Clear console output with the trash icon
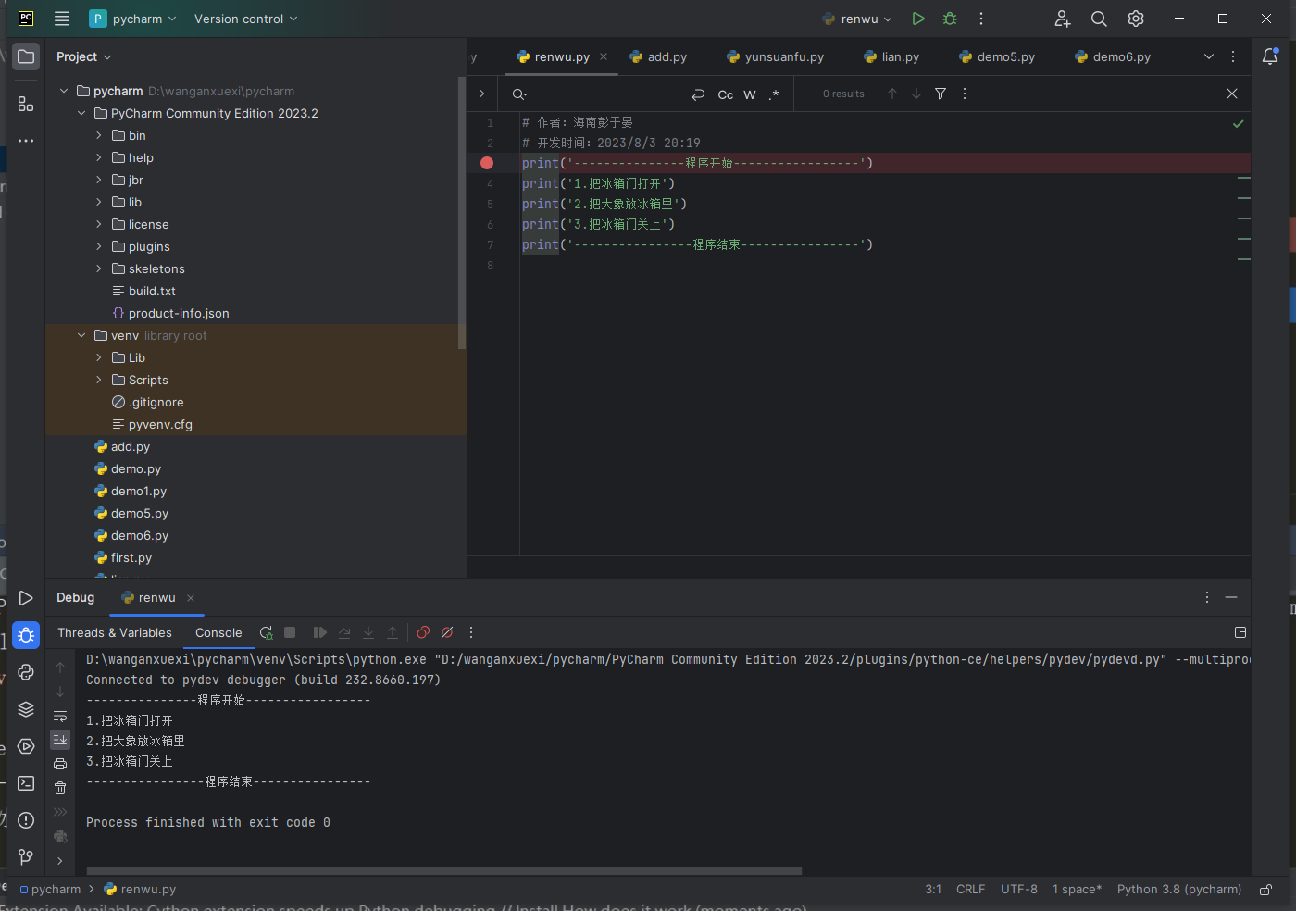The width and height of the screenshot is (1296, 911). [x=60, y=788]
